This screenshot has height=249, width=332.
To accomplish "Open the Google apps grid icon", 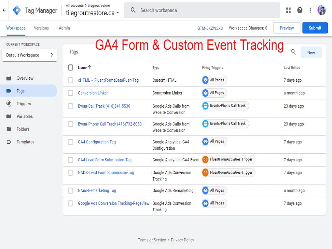I will (x=288, y=10).
